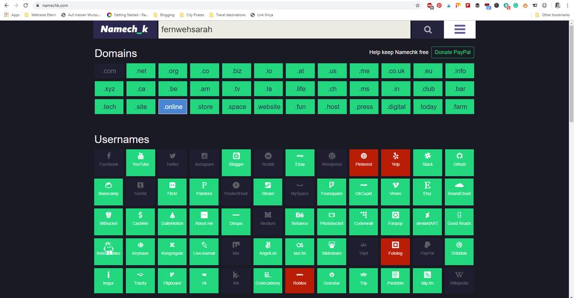Click the Namechk logo
The image size is (574, 298).
pos(125,30)
